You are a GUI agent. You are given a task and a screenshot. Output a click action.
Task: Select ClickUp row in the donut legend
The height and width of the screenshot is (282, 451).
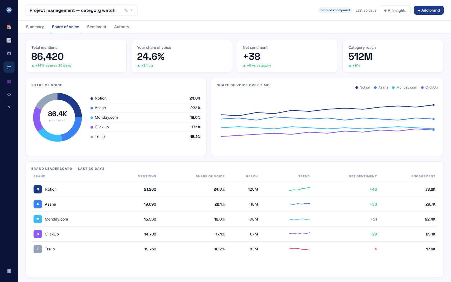click(x=145, y=127)
